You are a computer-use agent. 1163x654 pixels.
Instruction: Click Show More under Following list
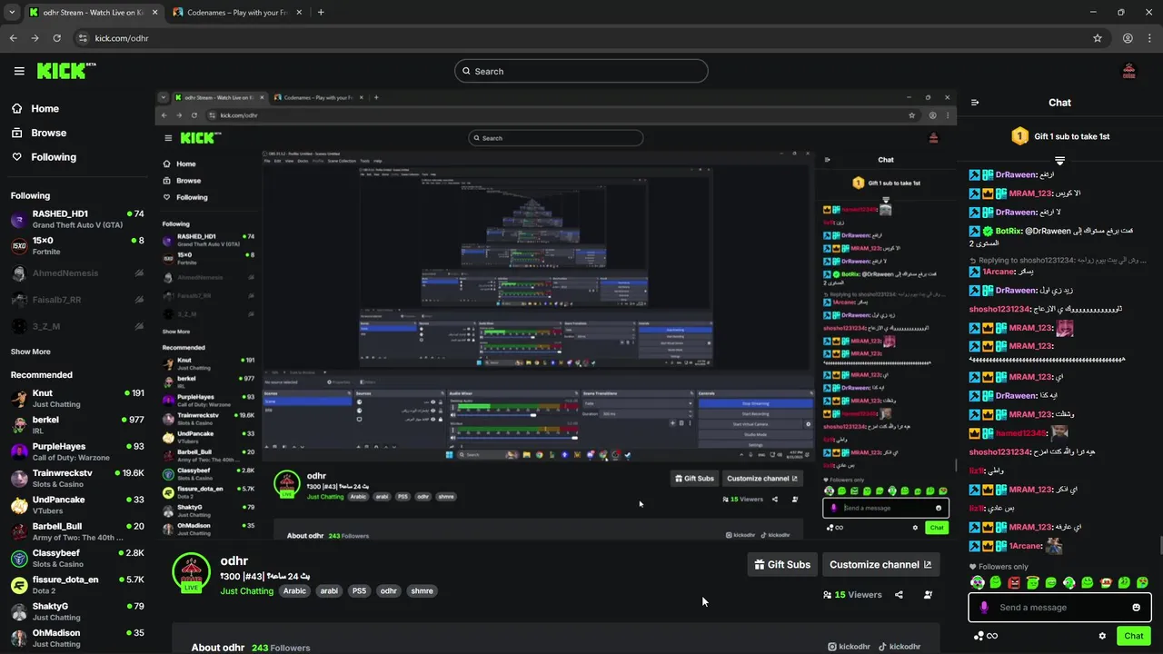click(31, 352)
